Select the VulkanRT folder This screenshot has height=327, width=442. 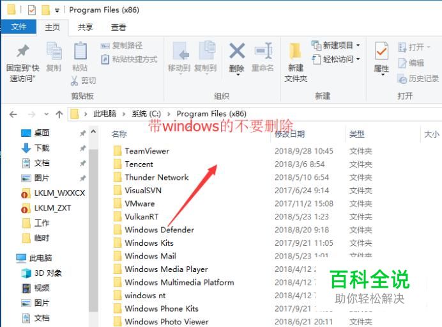click(136, 217)
